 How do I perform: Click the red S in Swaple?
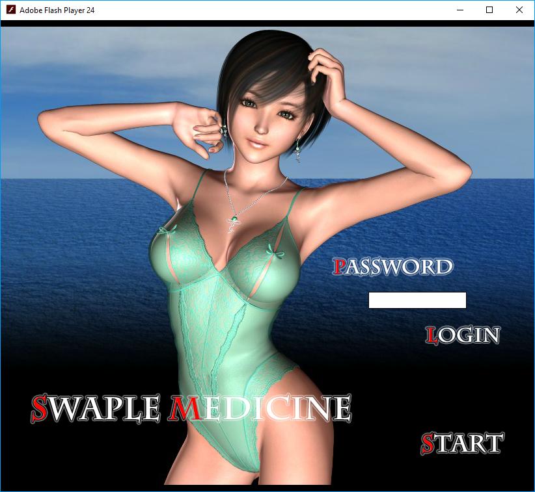click(40, 408)
